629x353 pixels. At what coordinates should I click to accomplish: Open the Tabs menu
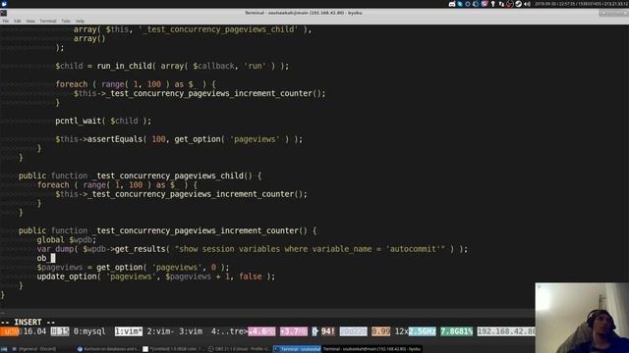(66, 21)
